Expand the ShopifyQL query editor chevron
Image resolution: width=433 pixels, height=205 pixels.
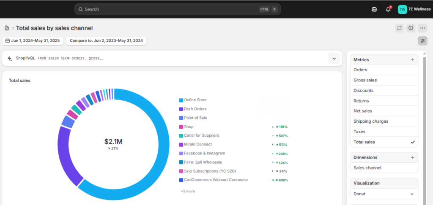click(x=334, y=58)
